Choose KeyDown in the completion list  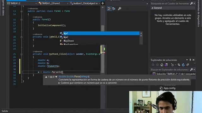pos(100,41)
